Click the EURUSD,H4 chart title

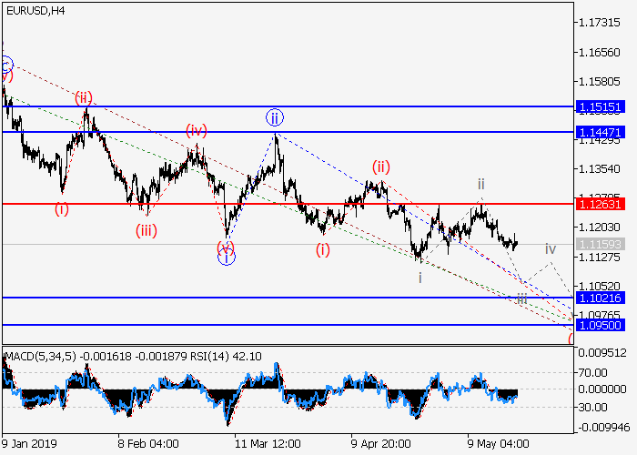click(33, 10)
